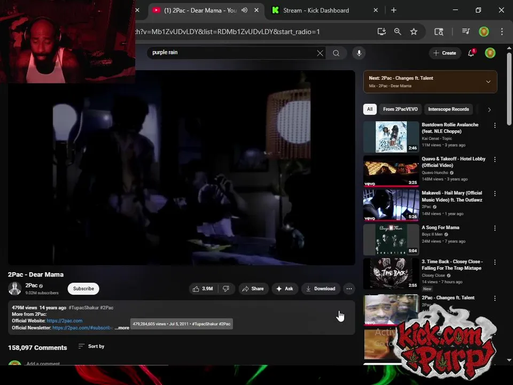Switch to Stream - Kick Dashboard tab
Image resolution: width=513 pixels, height=385 pixels.
(x=316, y=10)
